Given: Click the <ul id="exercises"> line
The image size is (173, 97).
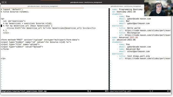Looking at the screenshot, I should (14, 21).
